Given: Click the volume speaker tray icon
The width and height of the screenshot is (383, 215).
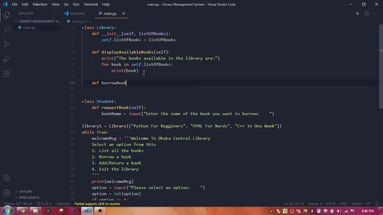Looking at the screenshot, I should tap(339, 211).
